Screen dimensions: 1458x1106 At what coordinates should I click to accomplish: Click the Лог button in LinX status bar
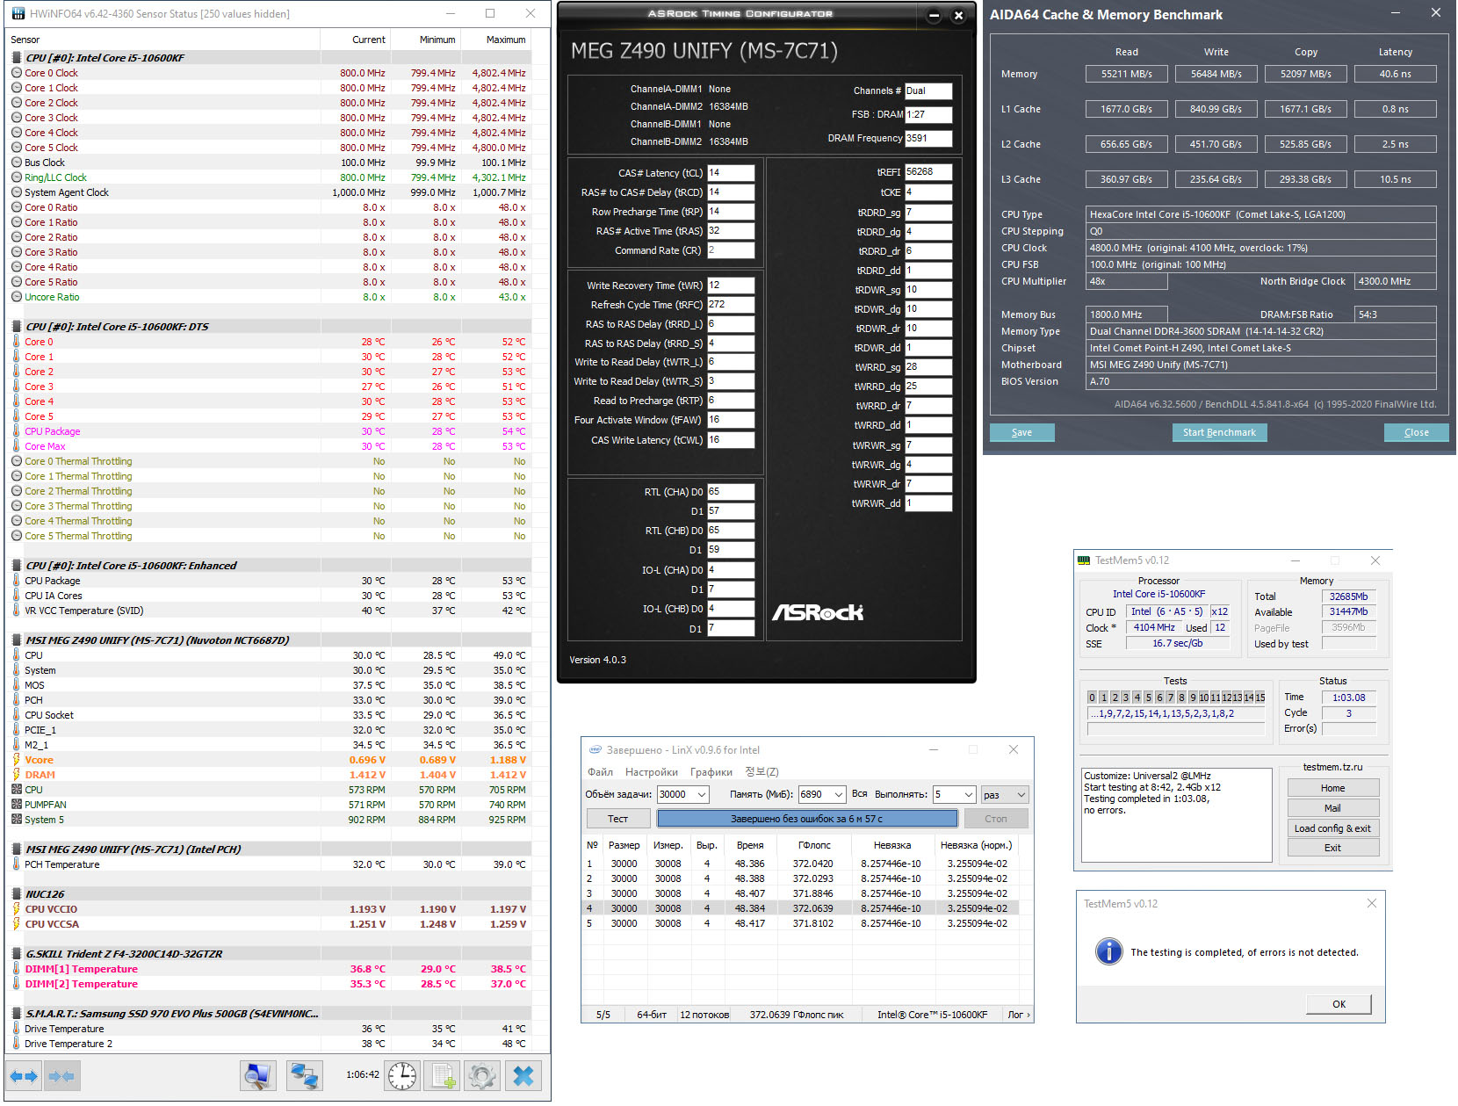coord(1019,1015)
